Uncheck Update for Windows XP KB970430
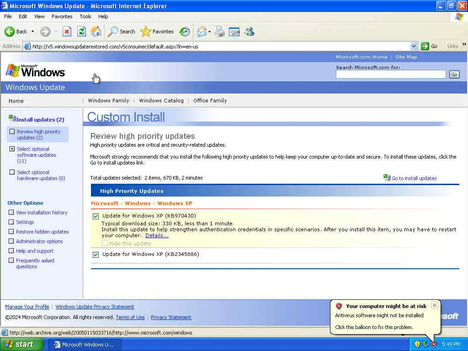The width and height of the screenshot is (468, 351). 96,216
